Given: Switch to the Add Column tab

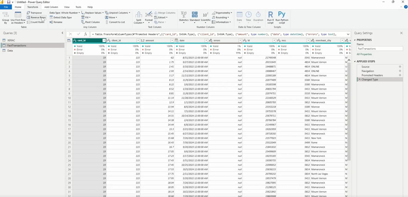Looking at the screenshot, I should click(x=51, y=7).
